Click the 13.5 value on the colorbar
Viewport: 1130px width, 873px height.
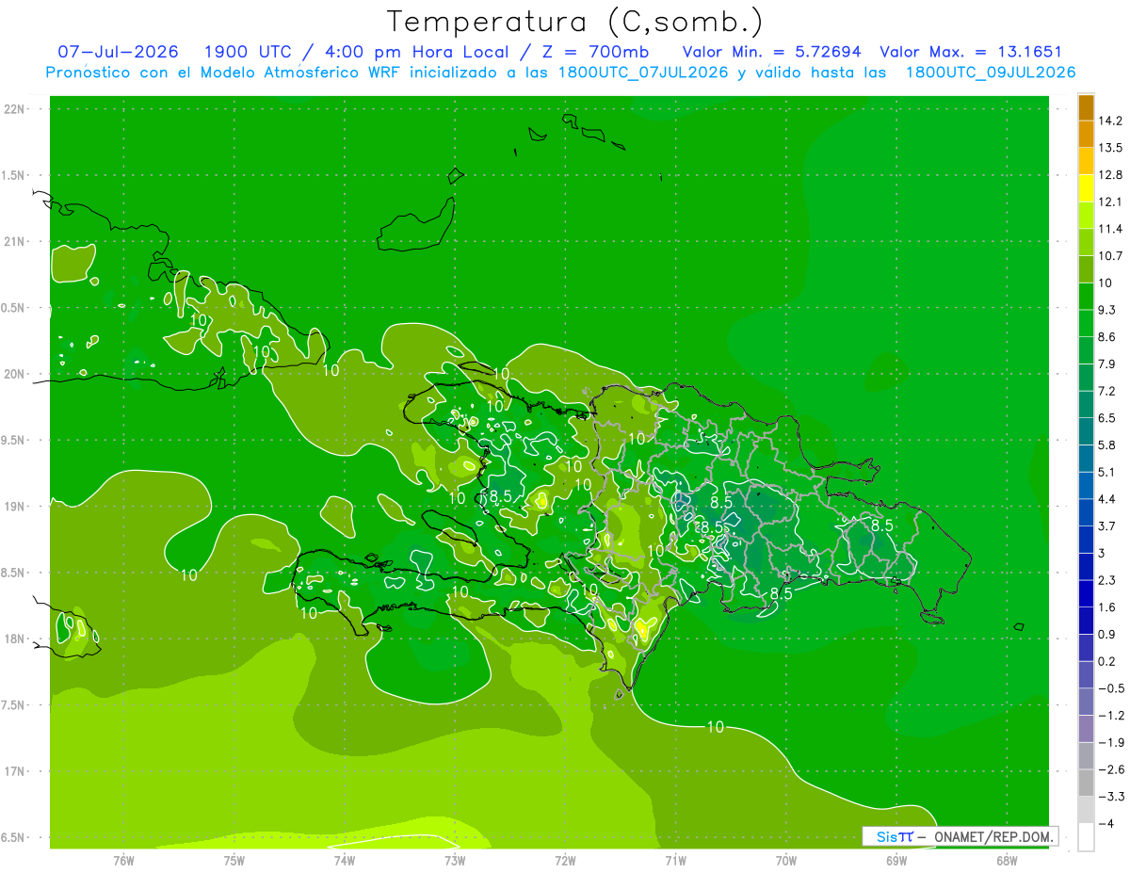click(x=1110, y=148)
